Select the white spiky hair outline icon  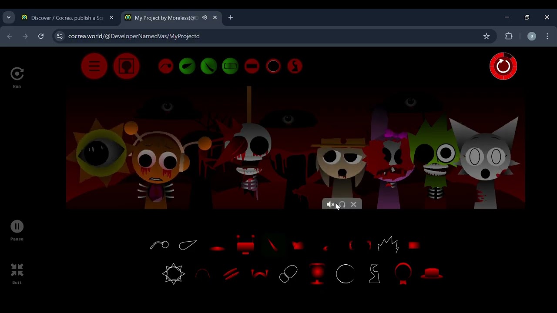click(388, 245)
